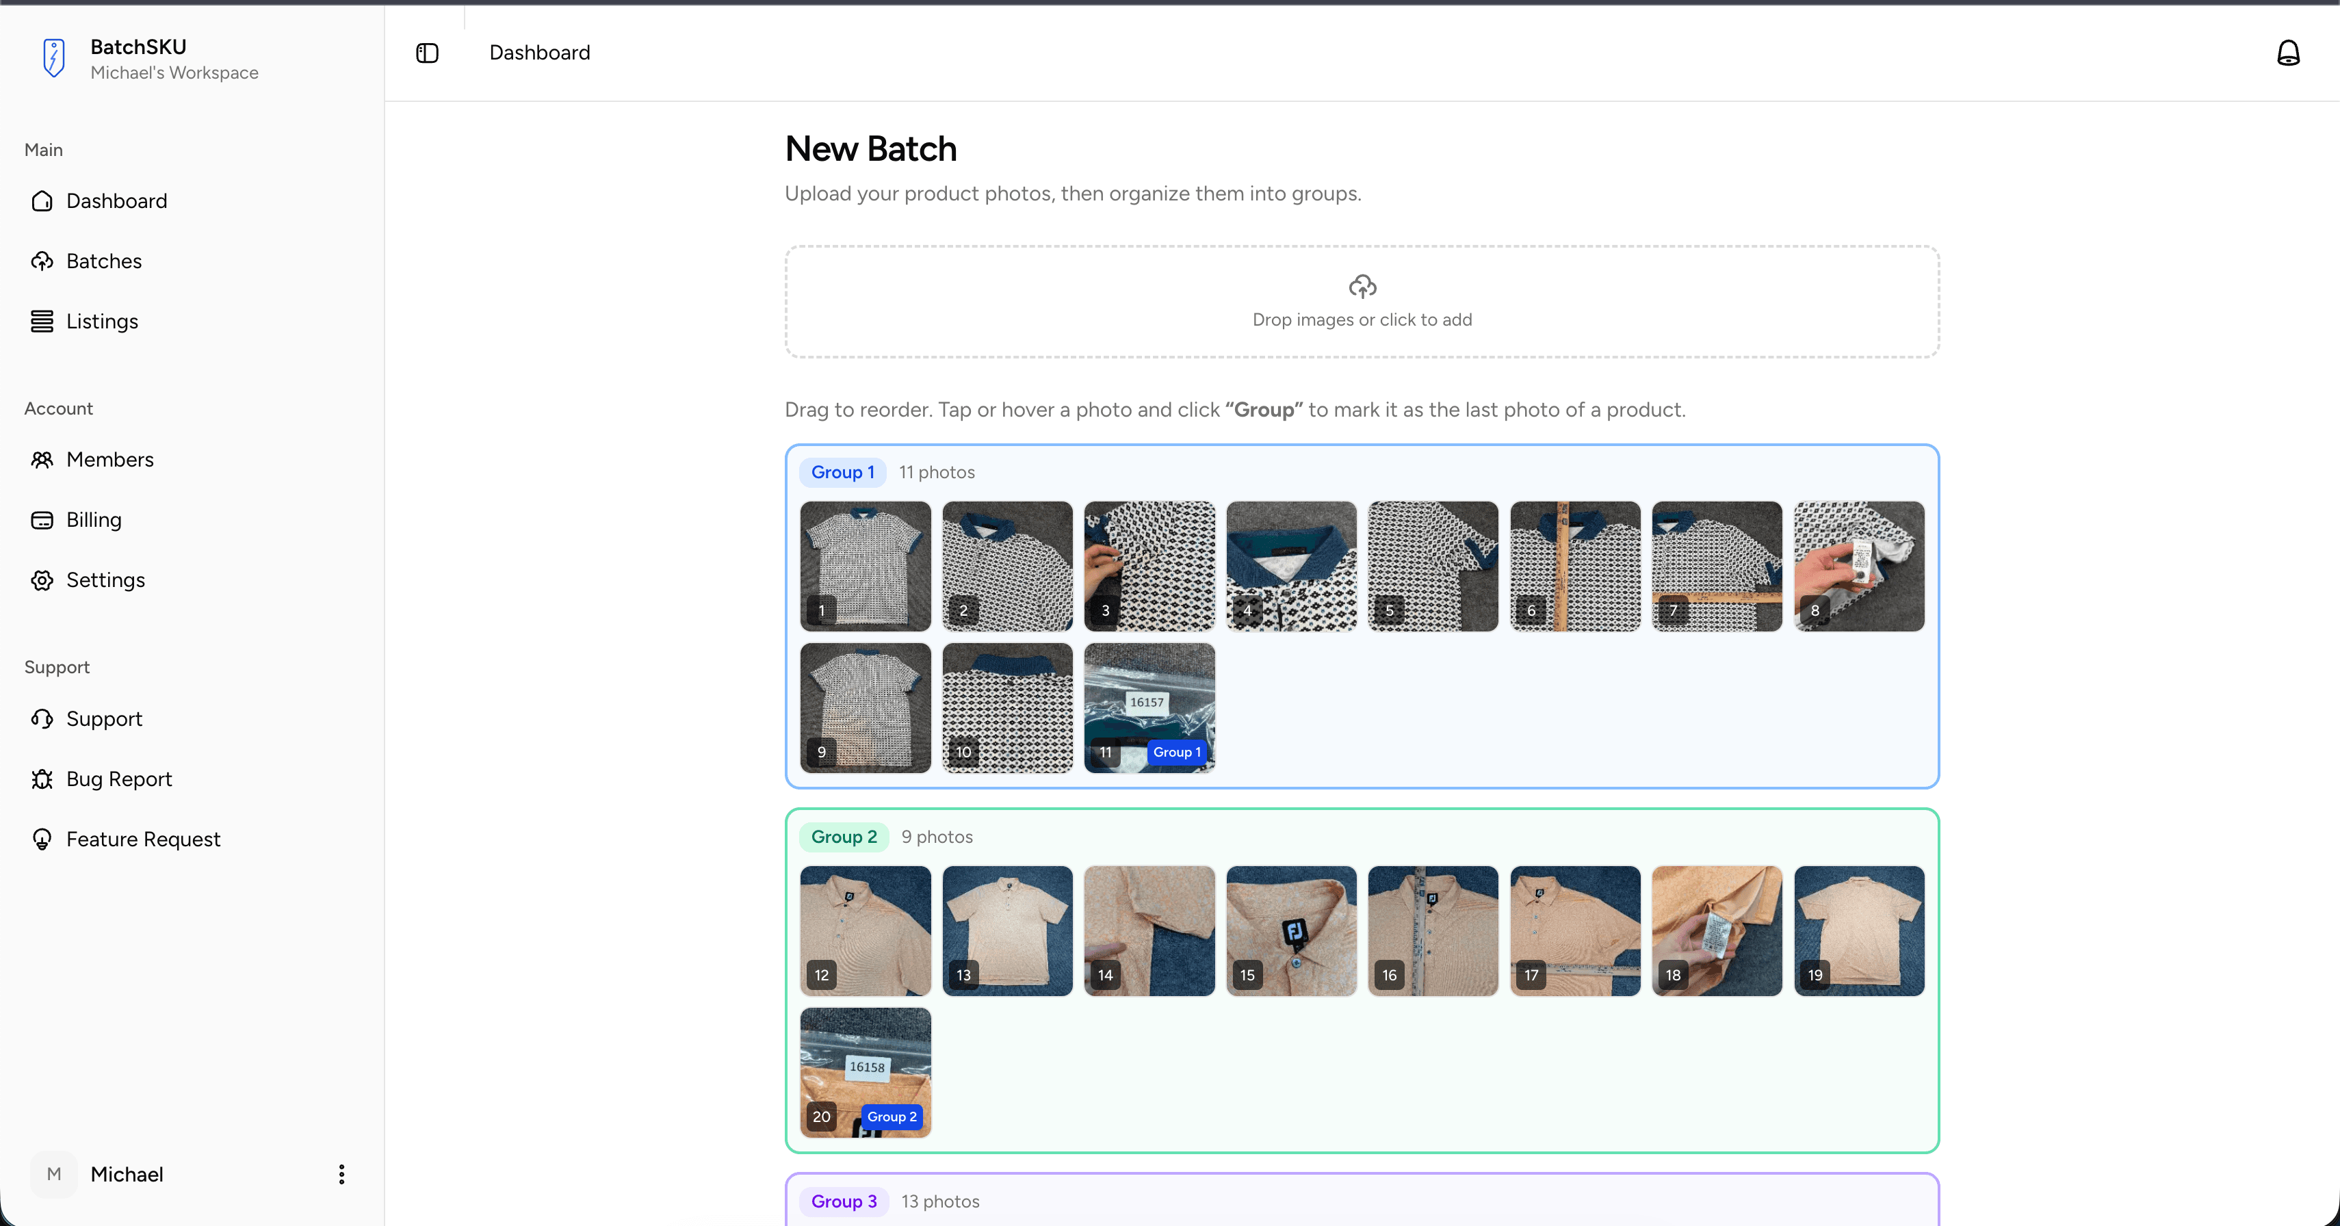The width and height of the screenshot is (2340, 1226).
Task: Click Michael's avatar at the bottom
Action: tap(53, 1173)
